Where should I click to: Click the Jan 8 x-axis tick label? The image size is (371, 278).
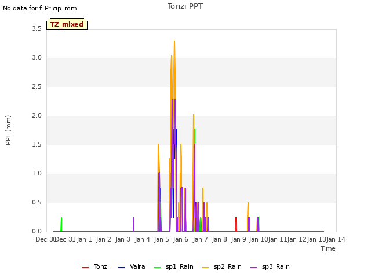[x=219, y=239]
